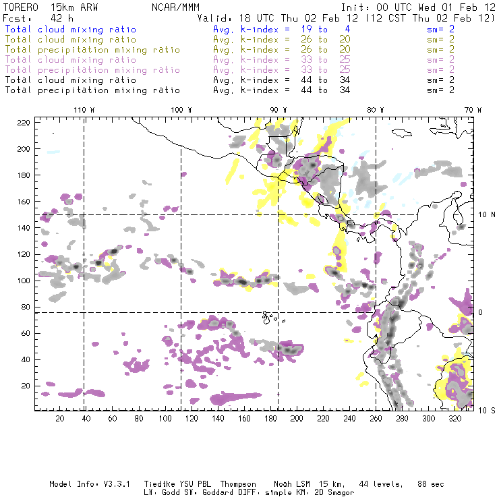The image size is (499, 499).
Task: Select olive 'Total cloud mixing ratio' legend entry
Action: pyautogui.click(x=71, y=40)
